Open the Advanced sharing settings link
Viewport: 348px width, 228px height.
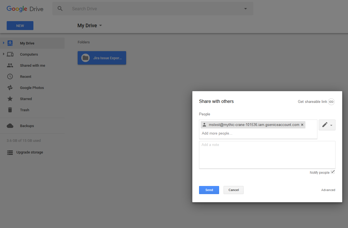click(328, 190)
